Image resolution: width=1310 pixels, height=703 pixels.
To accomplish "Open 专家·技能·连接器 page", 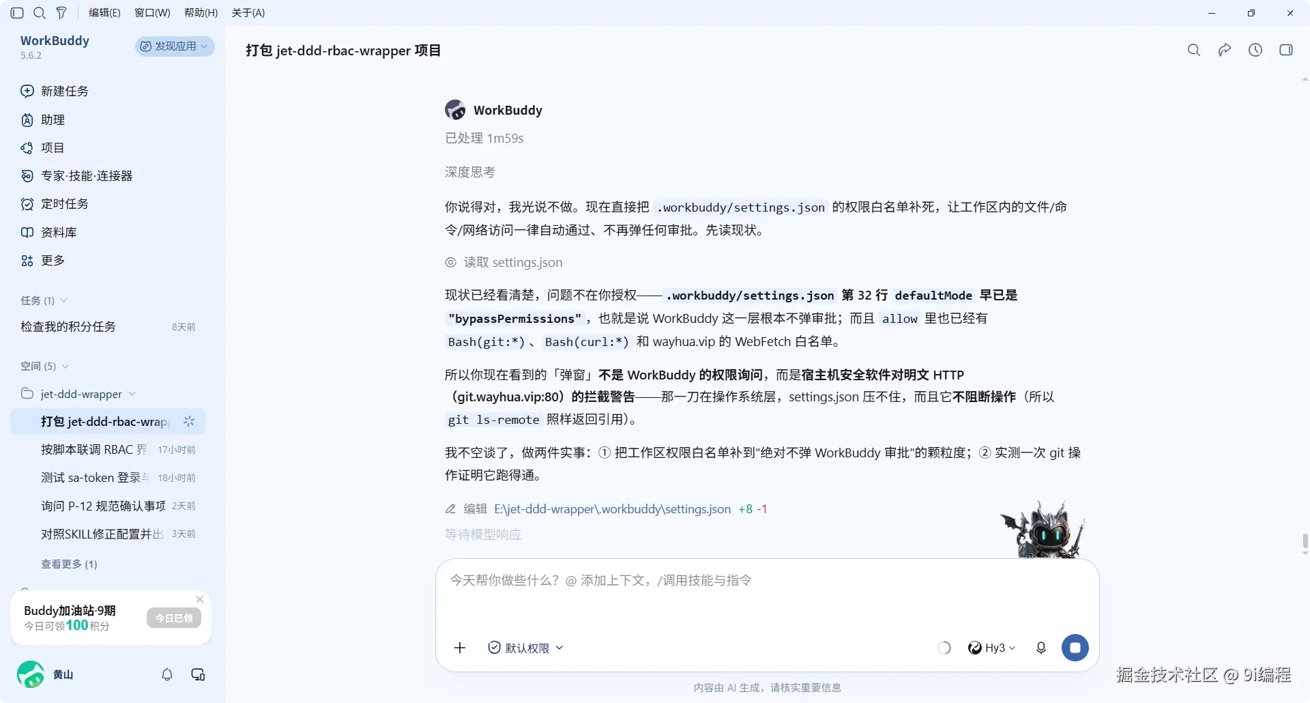I will [76, 176].
